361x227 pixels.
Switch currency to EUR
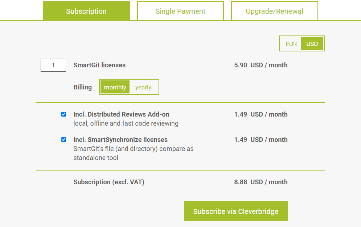coord(291,44)
